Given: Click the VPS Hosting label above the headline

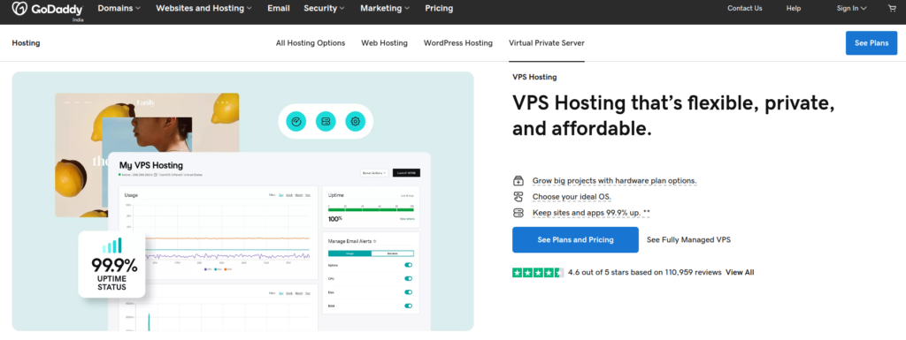Looking at the screenshot, I should click(x=534, y=77).
